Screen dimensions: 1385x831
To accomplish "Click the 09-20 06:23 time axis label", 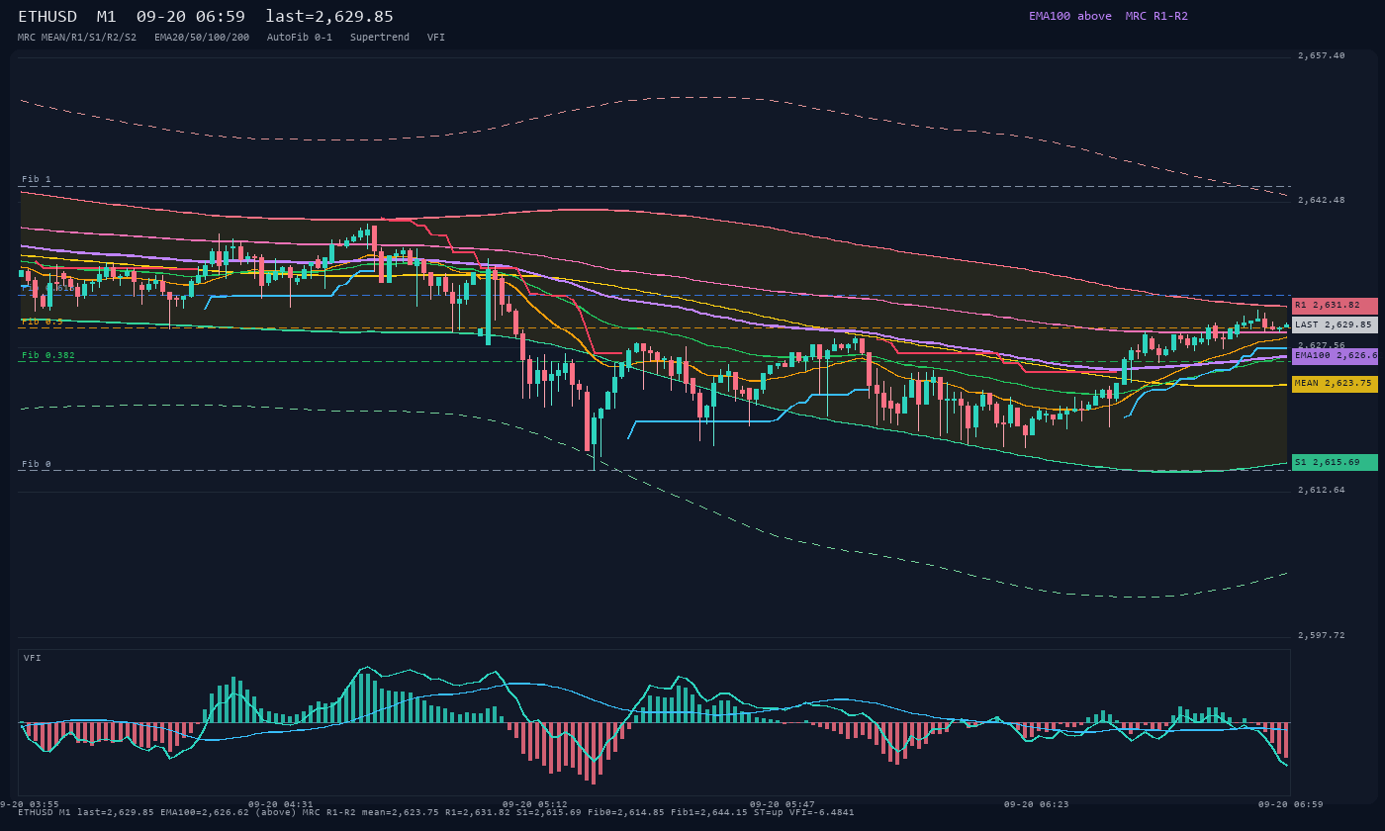I will 1037,804.
